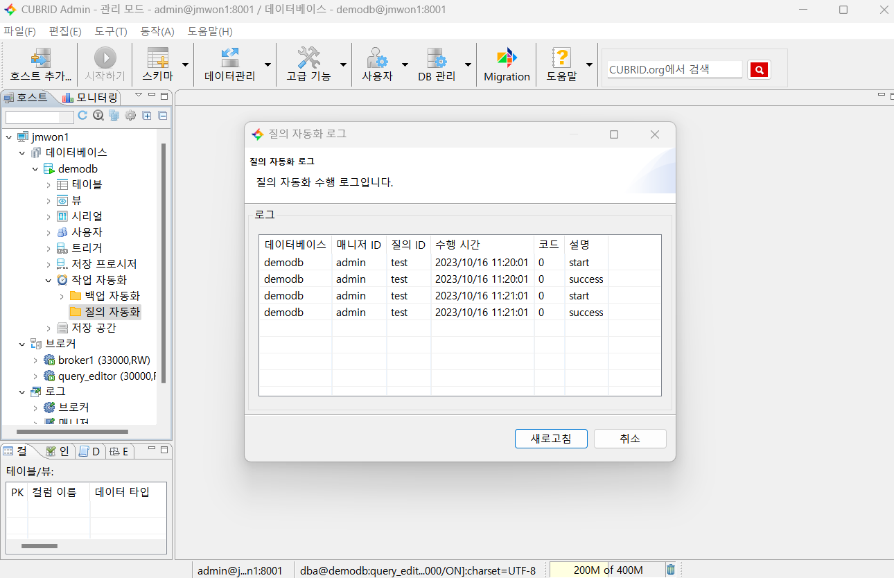Click the gear settings icon in the host panel

[x=130, y=116]
